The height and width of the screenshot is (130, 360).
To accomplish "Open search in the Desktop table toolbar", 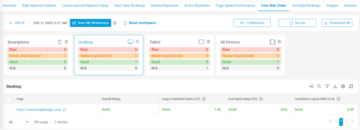I will pos(319,86).
